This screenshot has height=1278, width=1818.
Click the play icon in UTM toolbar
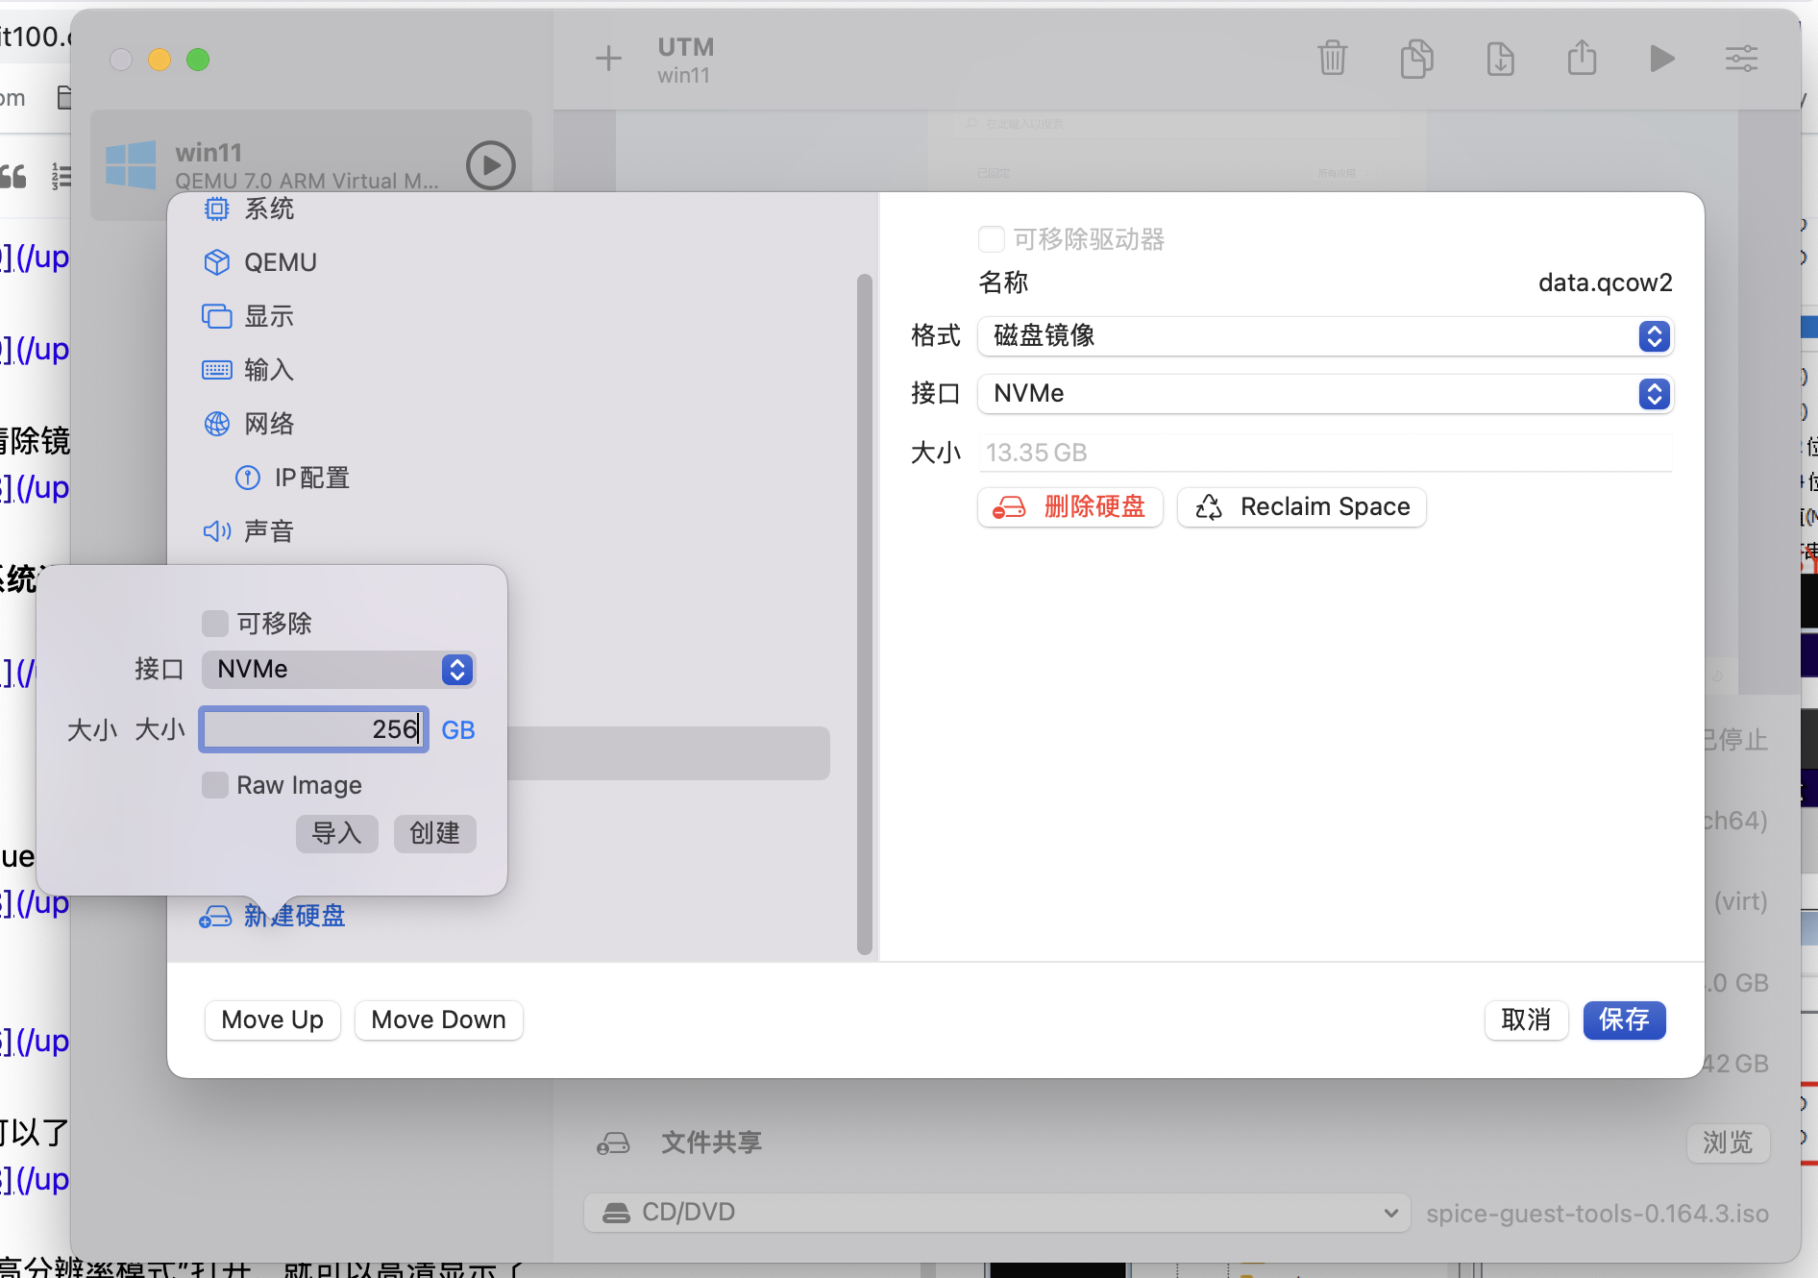pos(1661,59)
